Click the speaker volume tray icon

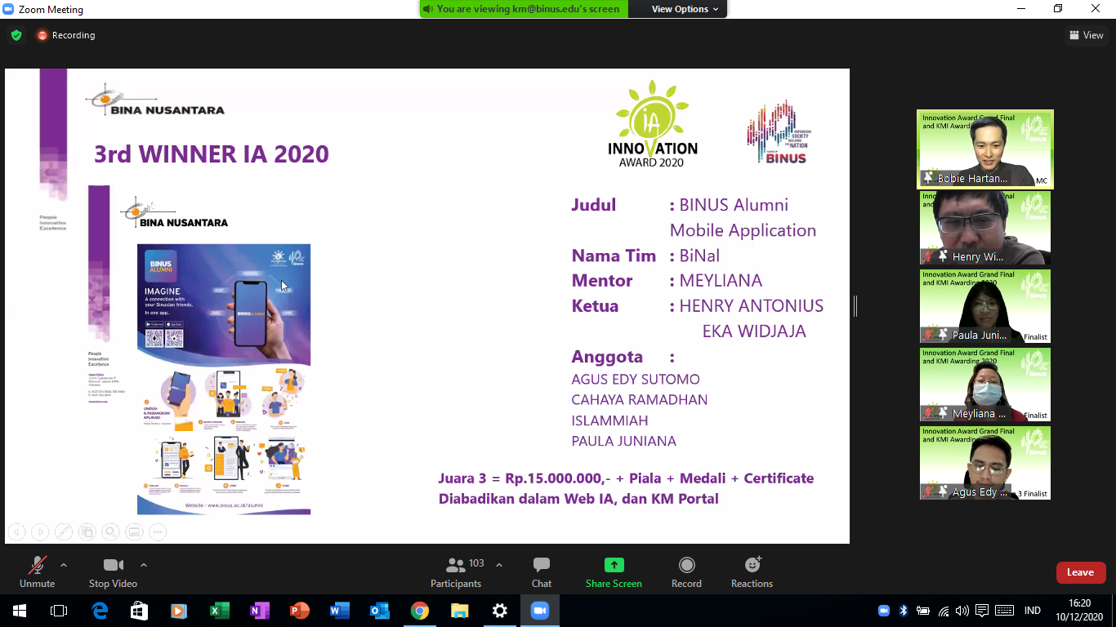click(x=962, y=611)
